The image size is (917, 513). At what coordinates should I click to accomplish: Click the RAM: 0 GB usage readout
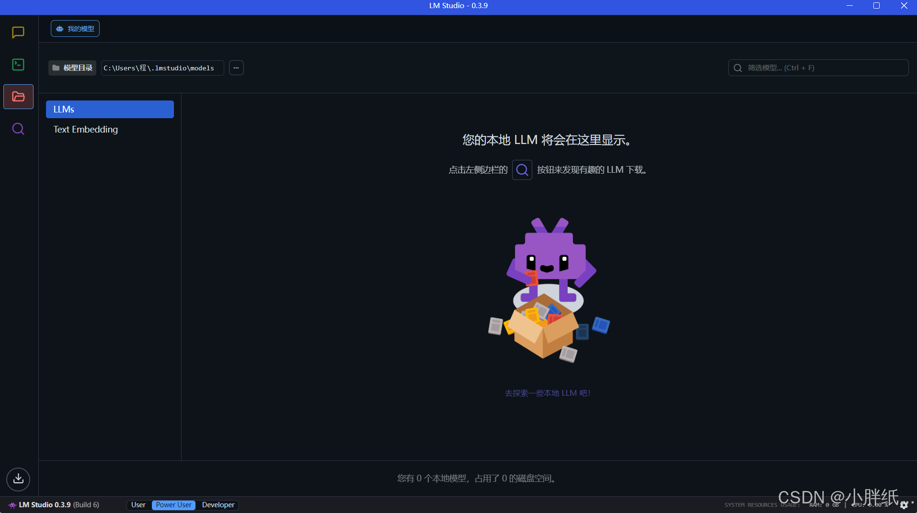(x=824, y=505)
